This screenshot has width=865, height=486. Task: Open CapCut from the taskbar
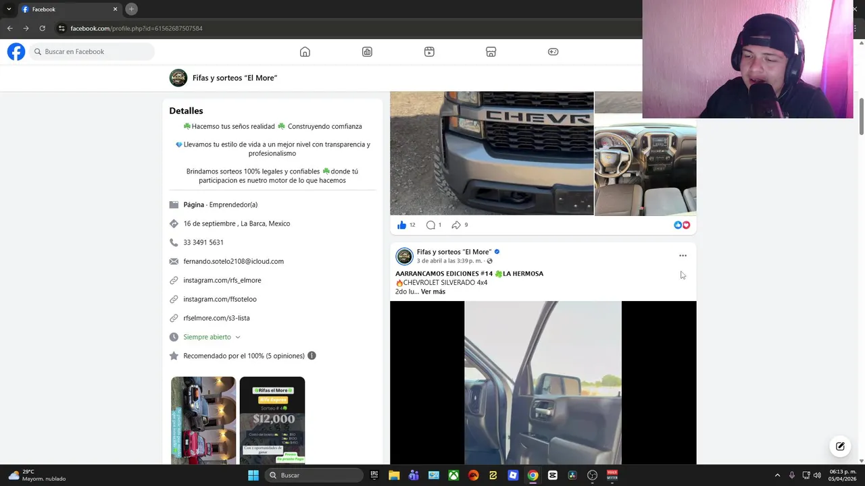tap(553, 475)
